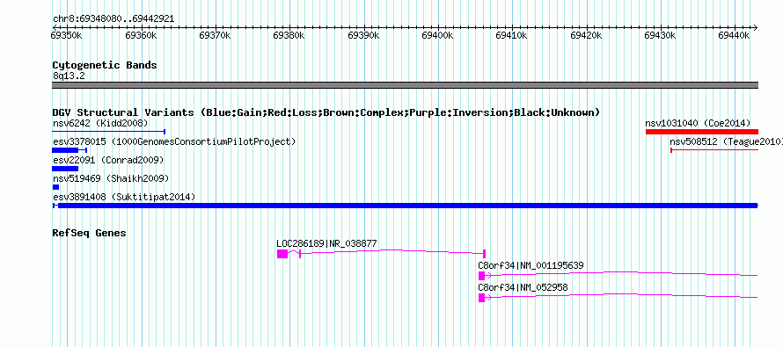783x347 pixels.
Task: Click the RefSeq Genes track title
Action: coord(90,233)
